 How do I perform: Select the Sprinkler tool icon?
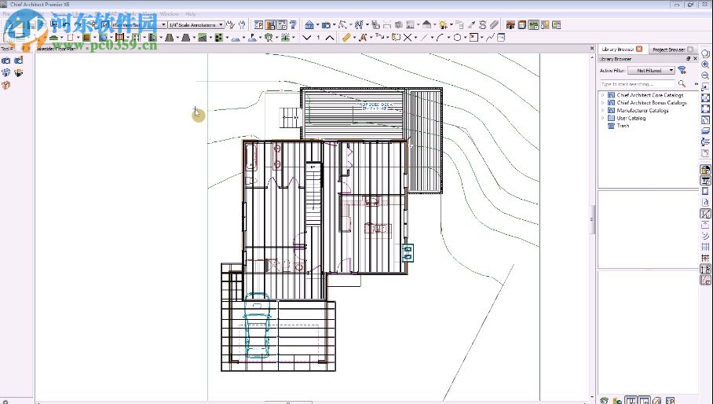pyautogui.click(x=286, y=38)
